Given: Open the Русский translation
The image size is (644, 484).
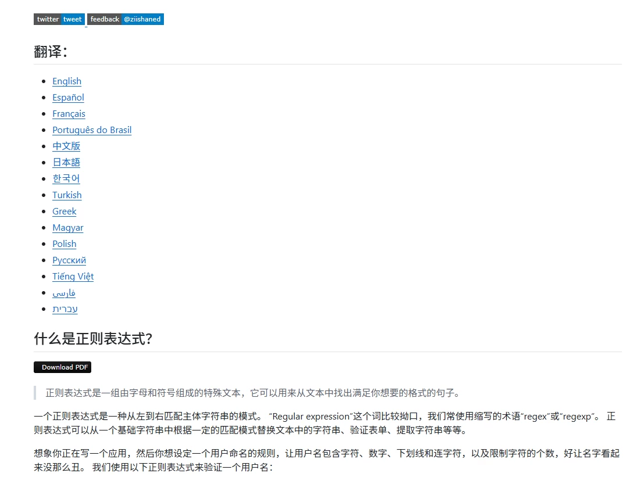Looking at the screenshot, I should click(x=69, y=260).
